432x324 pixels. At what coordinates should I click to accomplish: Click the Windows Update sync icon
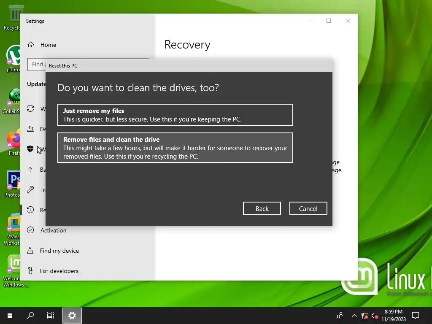(30, 108)
